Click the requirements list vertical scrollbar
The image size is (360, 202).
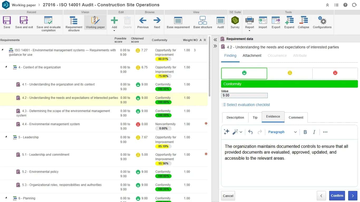click(210, 67)
